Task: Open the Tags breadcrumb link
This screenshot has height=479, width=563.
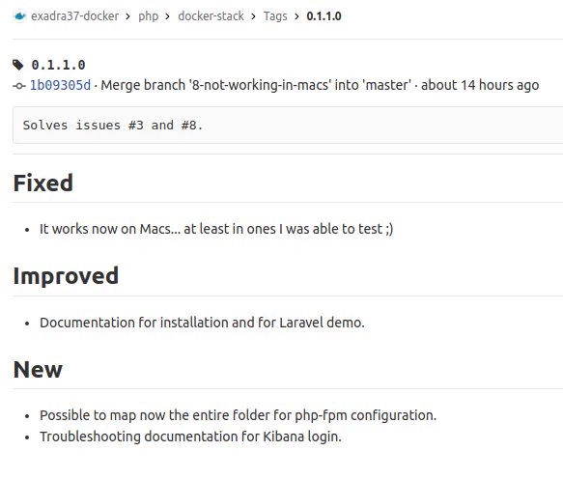Action: [275, 16]
